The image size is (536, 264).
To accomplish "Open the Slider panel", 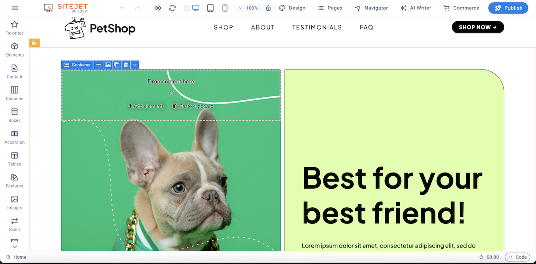I will pos(14,224).
